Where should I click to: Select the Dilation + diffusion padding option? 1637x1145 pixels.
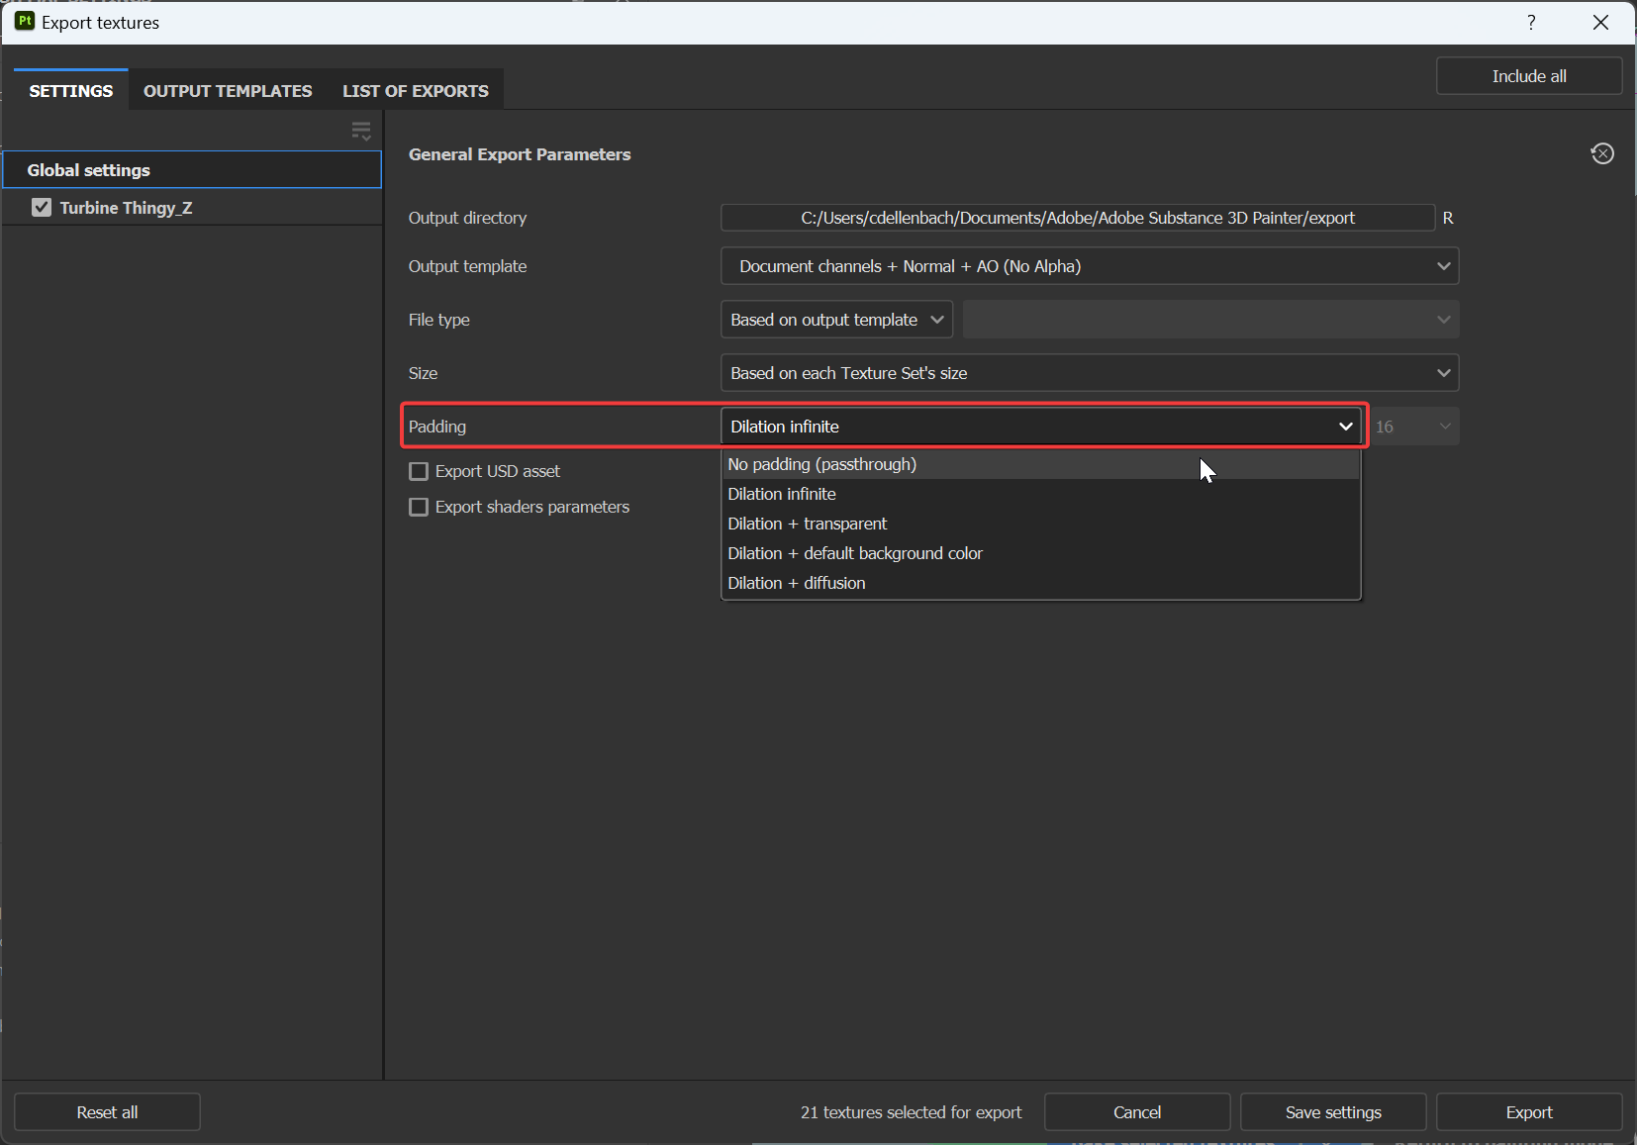tap(796, 583)
